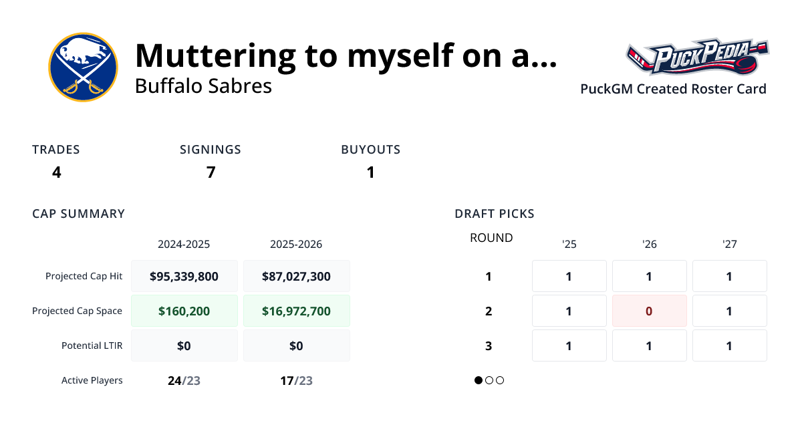The height and width of the screenshot is (421, 802).
Task: Select the '25 first-round draft pick cell
Action: pos(569,276)
